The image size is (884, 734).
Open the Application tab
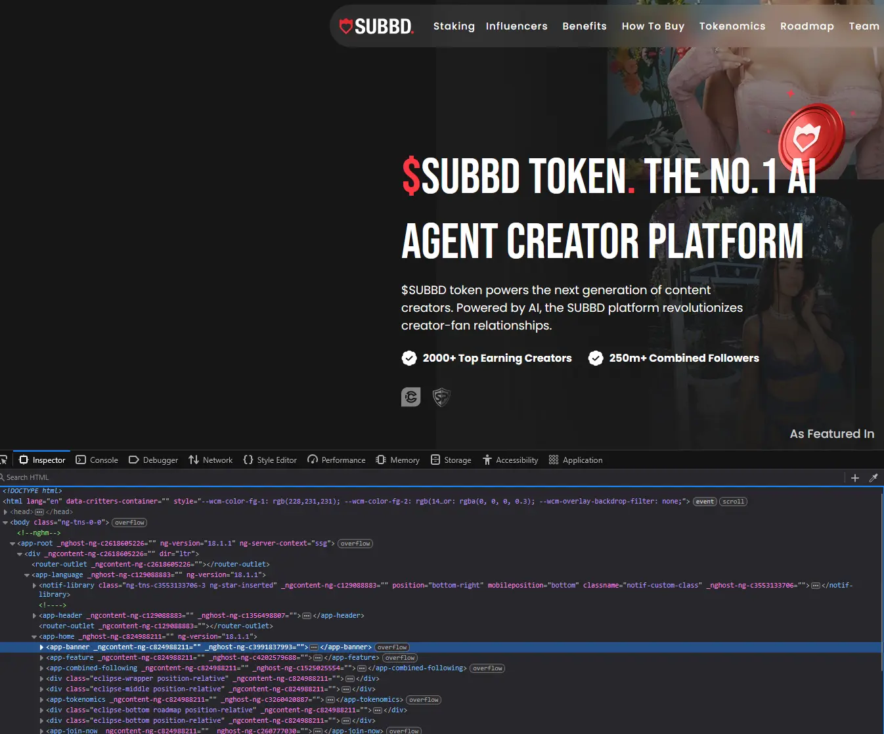tap(575, 460)
